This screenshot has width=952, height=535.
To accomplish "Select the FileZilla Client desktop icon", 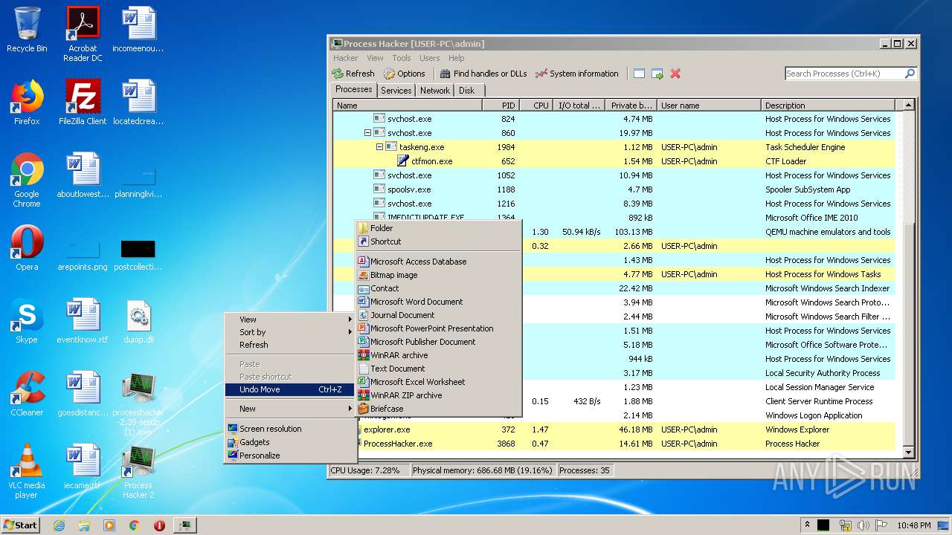I will coord(83,102).
